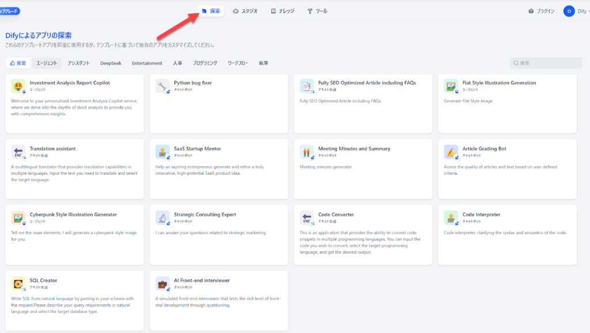Open the スタジオ navigation tab
The height and width of the screenshot is (333, 590).
click(245, 12)
